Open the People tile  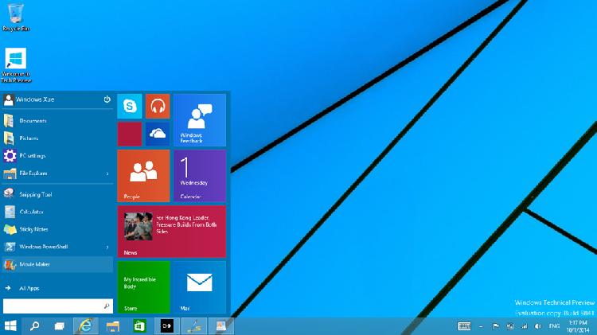(x=143, y=175)
